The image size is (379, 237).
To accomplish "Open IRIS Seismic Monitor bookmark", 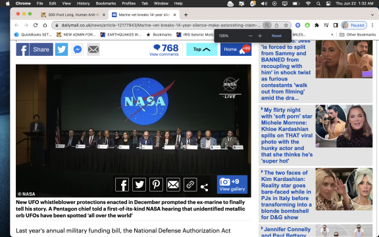I will 195,35.
